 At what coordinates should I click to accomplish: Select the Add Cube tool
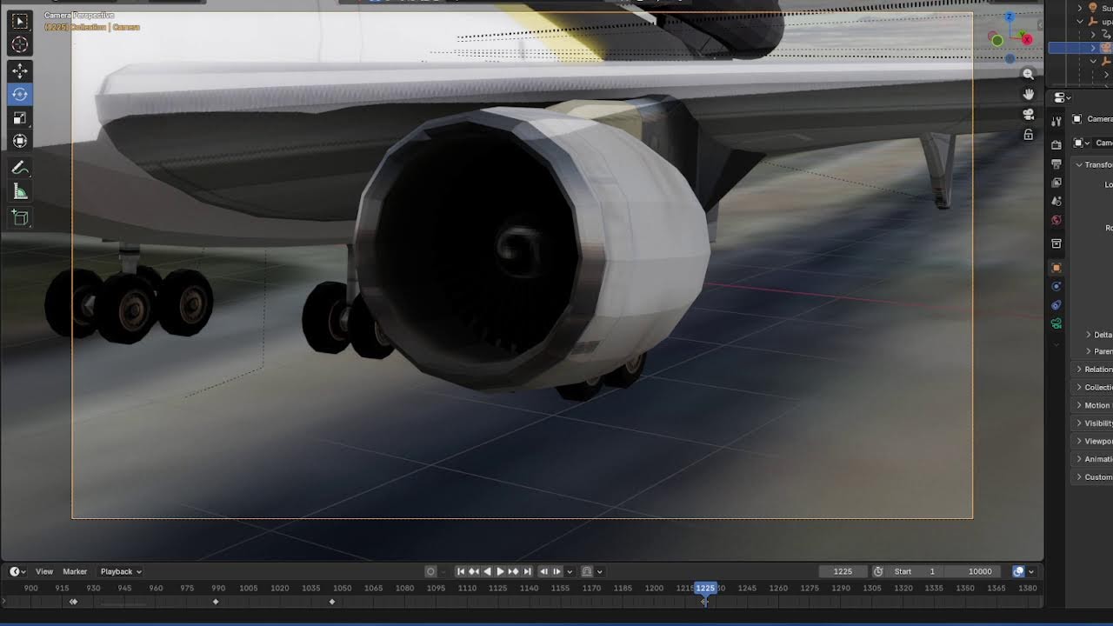20,218
